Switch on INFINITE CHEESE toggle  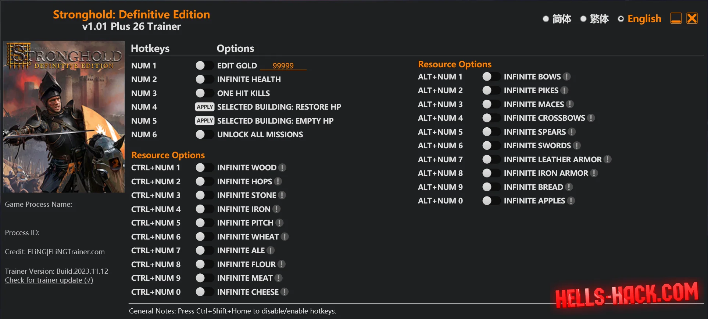(204, 292)
